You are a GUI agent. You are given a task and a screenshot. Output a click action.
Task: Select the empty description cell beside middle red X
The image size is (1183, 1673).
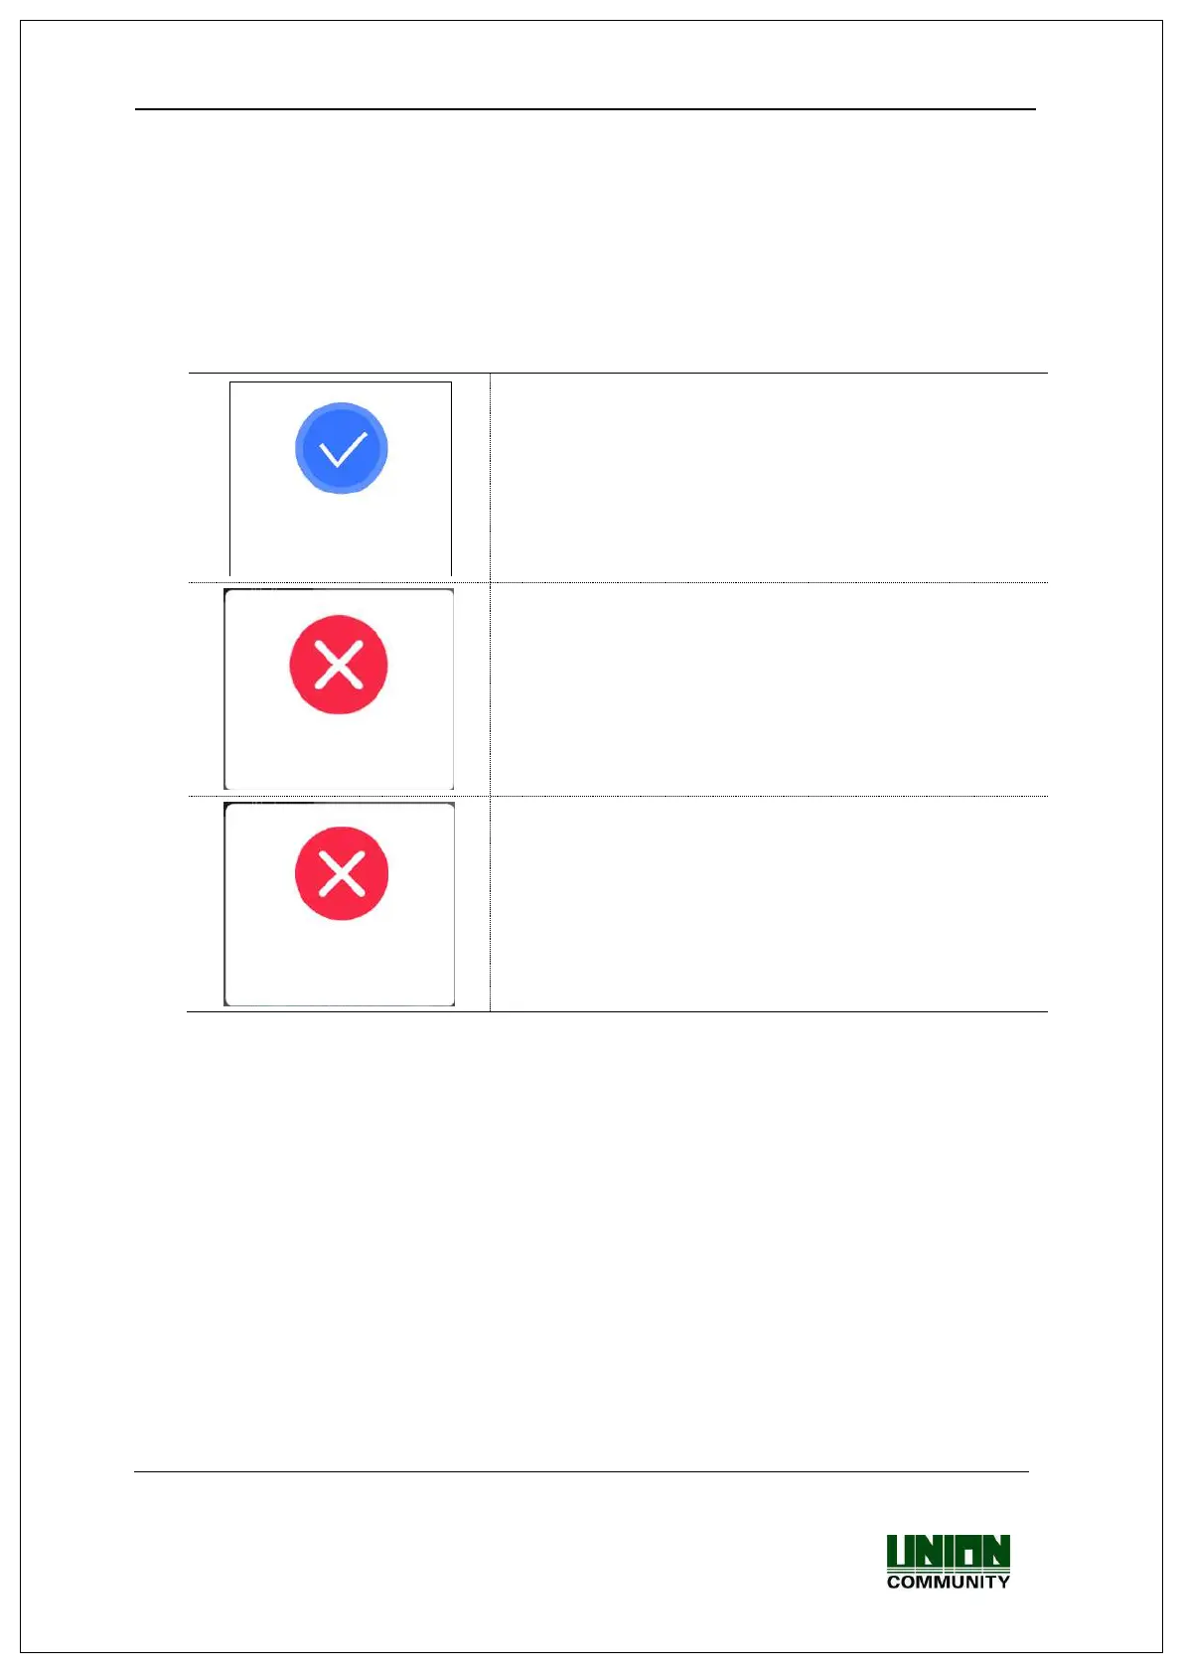(769, 689)
